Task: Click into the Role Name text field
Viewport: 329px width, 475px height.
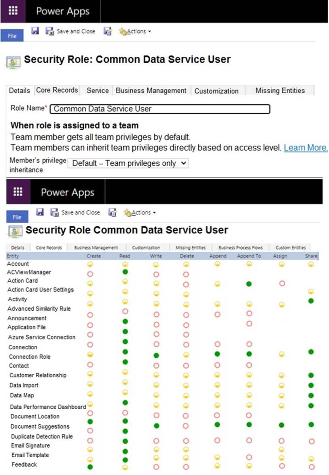Action: point(160,109)
